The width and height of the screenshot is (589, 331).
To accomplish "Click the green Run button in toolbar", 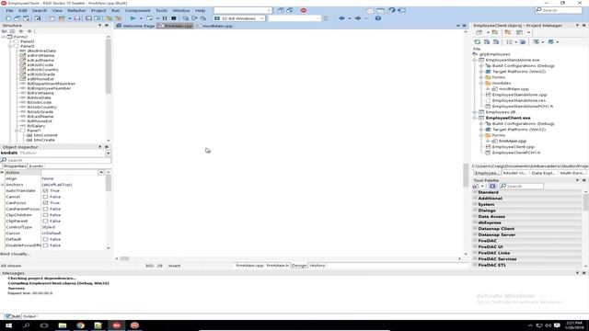I will coord(133,18).
